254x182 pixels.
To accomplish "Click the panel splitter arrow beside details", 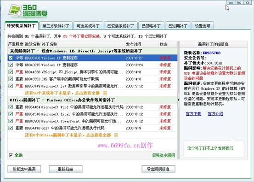I will (x=179, y=100).
